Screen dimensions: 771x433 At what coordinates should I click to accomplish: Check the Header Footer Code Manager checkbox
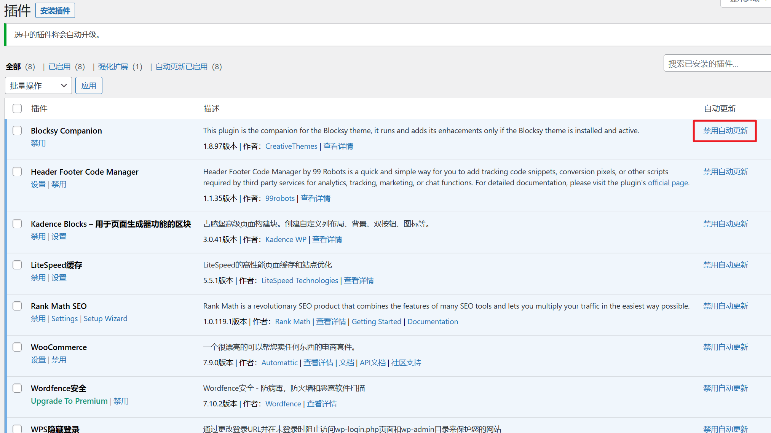point(17,172)
